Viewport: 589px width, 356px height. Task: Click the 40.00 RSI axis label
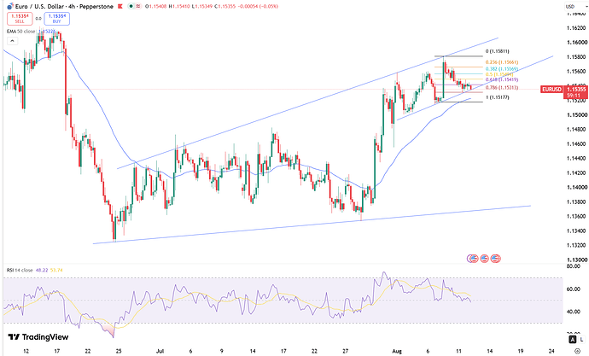point(573,312)
